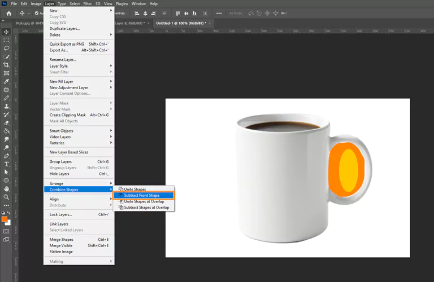Image resolution: width=434 pixels, height=282 pixels.
Task: Select the Move tool in the toolbox
Action: (6, 32)
